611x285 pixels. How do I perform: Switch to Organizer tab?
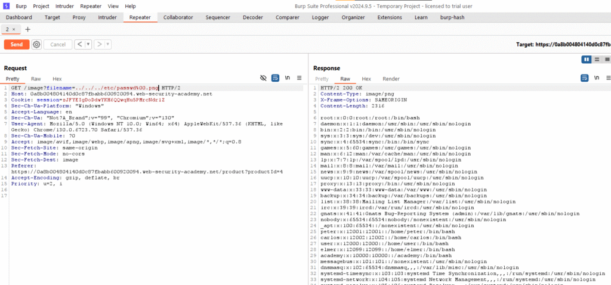(353, 17)
